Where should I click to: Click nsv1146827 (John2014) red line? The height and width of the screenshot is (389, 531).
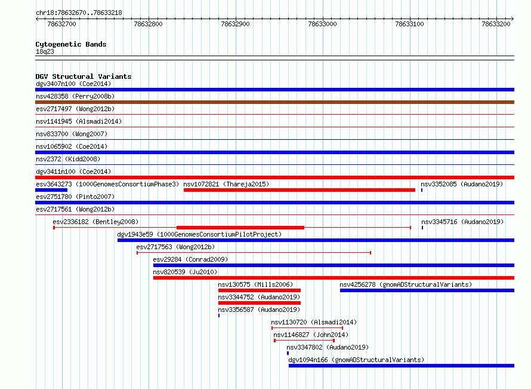coord(304,341)
